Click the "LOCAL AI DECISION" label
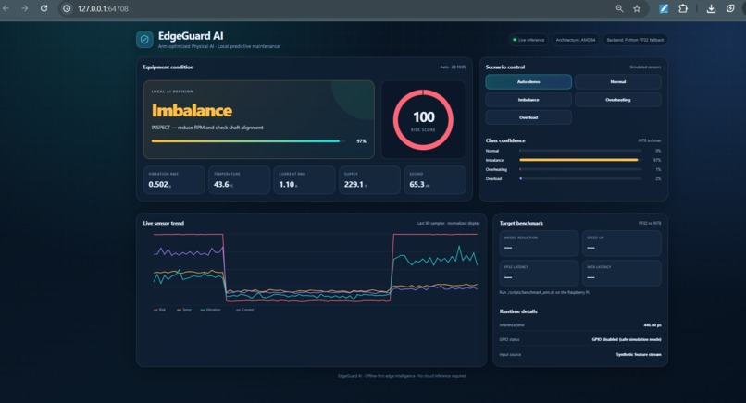 coord(172,92)
